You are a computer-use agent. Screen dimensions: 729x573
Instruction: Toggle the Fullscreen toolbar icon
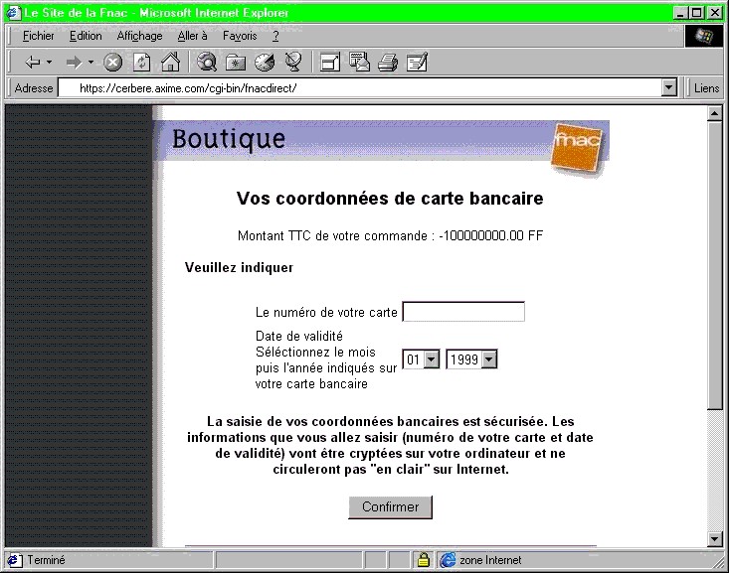tap(330, 63)
